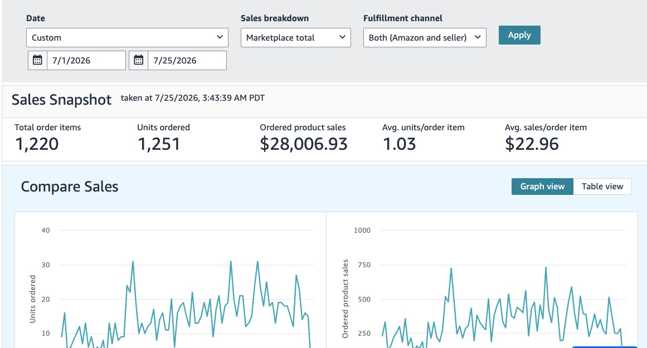This screenshot has height=348, width=647.
Task: Click the Apply button
Action: pos(519,35)
